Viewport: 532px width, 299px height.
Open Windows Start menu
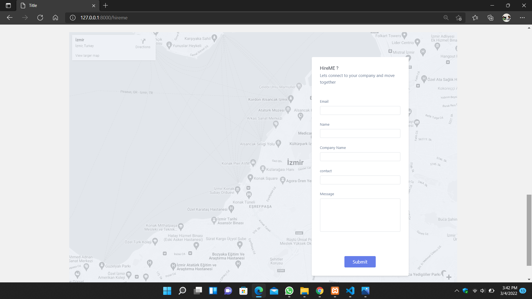point(167,291)
